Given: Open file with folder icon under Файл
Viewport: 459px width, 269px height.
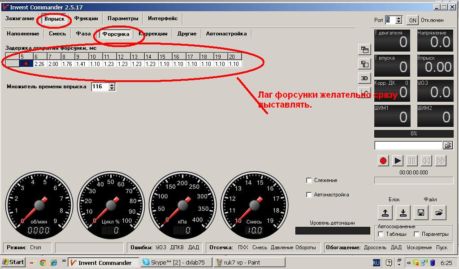Looking at the screenshot, I should click(439, 213).
